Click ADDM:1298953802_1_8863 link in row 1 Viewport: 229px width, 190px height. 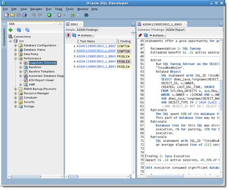click(x=96, y=46)
